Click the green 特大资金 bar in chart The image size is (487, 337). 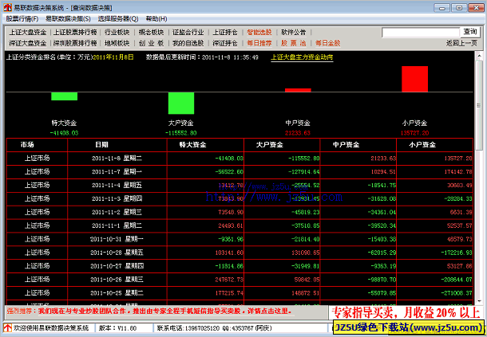(x=65, y=96)
